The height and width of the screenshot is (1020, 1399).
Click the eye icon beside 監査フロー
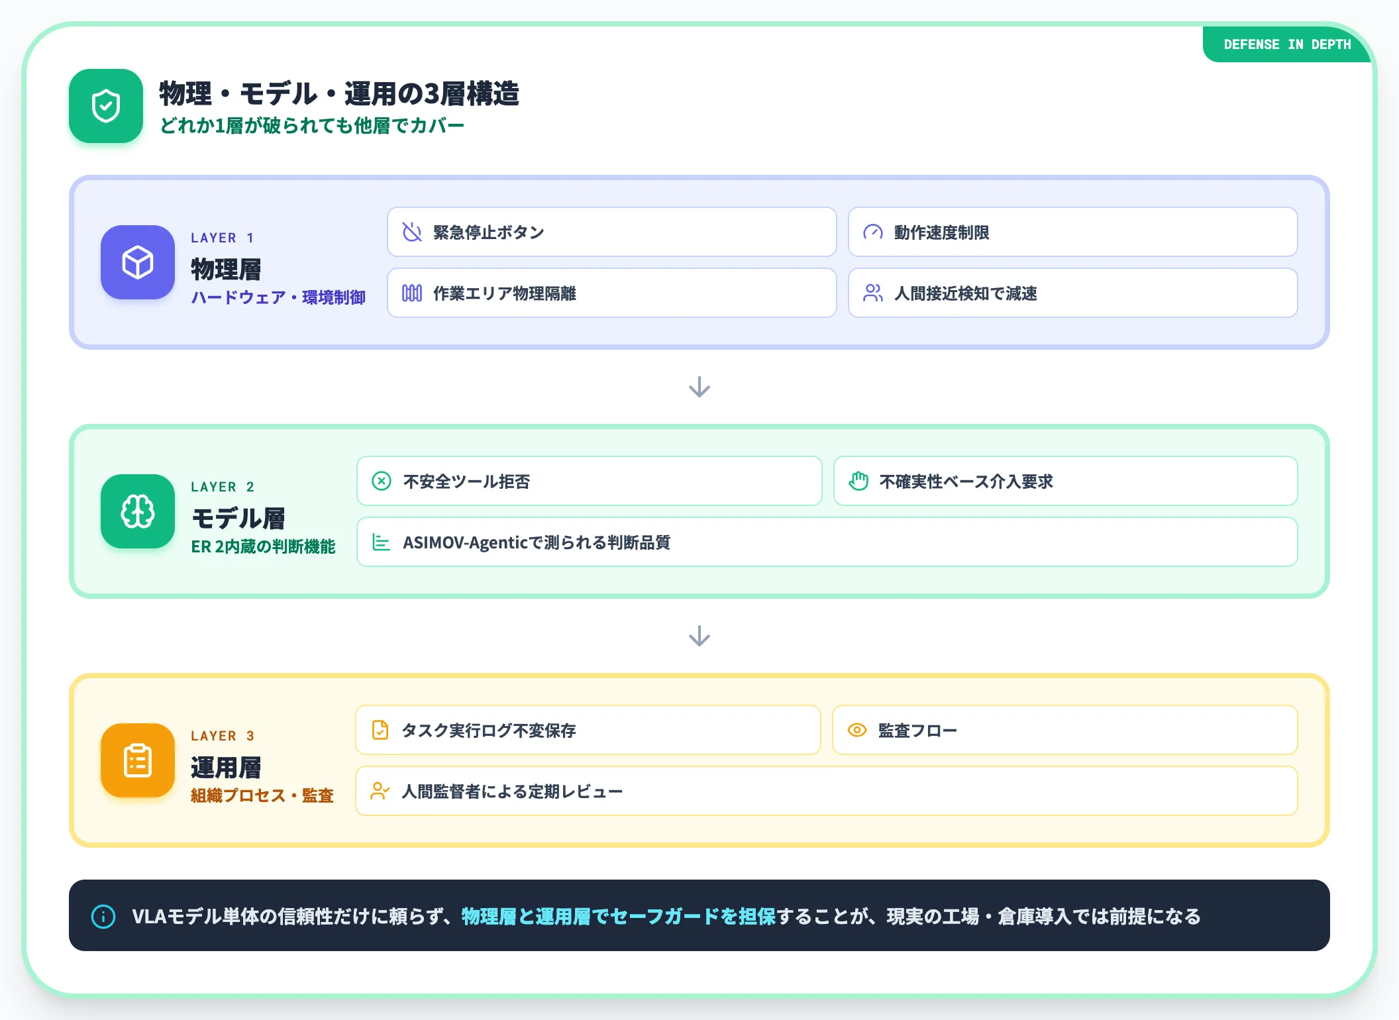[x=857, y=730]
